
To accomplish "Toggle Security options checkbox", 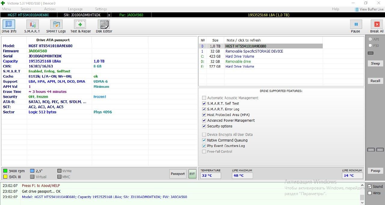I will [204, 126].
